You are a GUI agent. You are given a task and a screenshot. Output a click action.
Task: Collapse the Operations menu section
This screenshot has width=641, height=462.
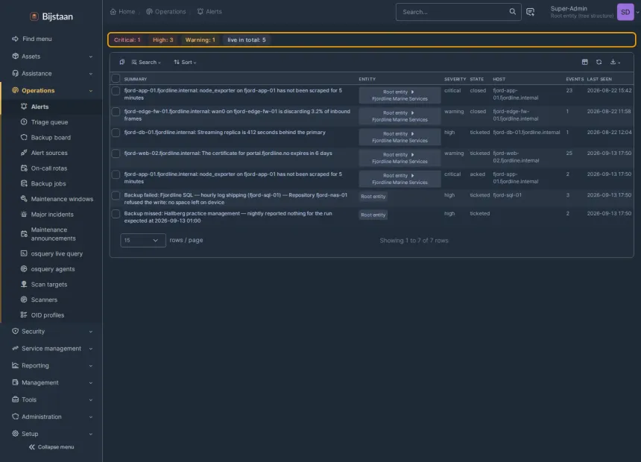(51, 90)
